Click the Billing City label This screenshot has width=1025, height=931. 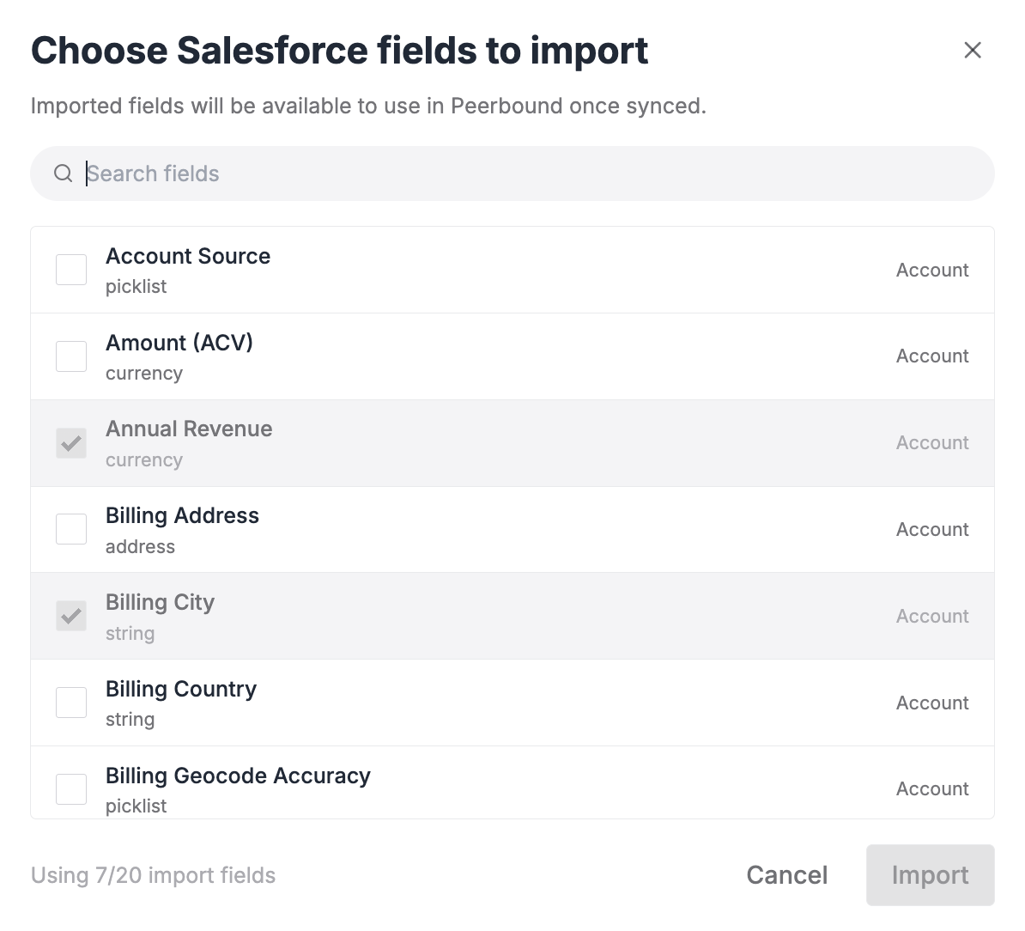coord(161,602)
